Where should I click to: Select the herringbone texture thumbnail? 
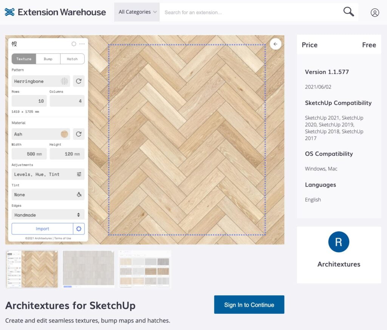(x=32, y=269)
